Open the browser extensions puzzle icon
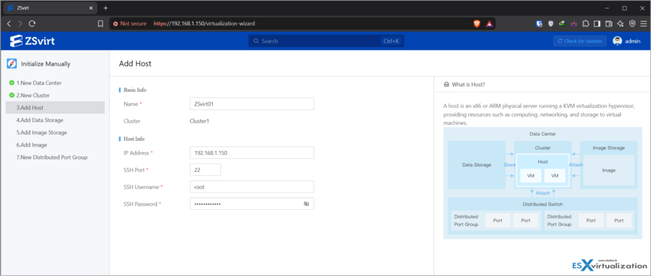This screenshot has width=651, height=276. [585, 23]
